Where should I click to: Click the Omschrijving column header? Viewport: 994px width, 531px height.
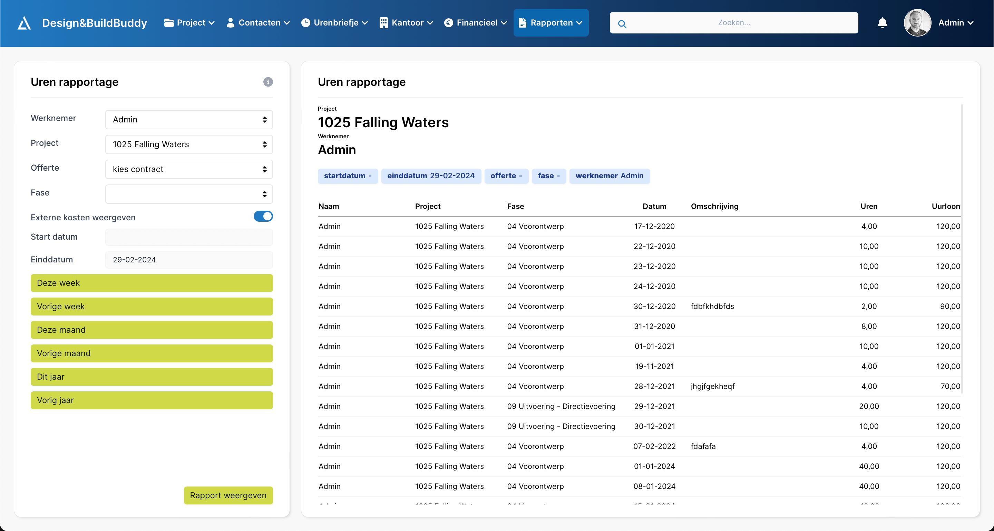tap(714, 206)
